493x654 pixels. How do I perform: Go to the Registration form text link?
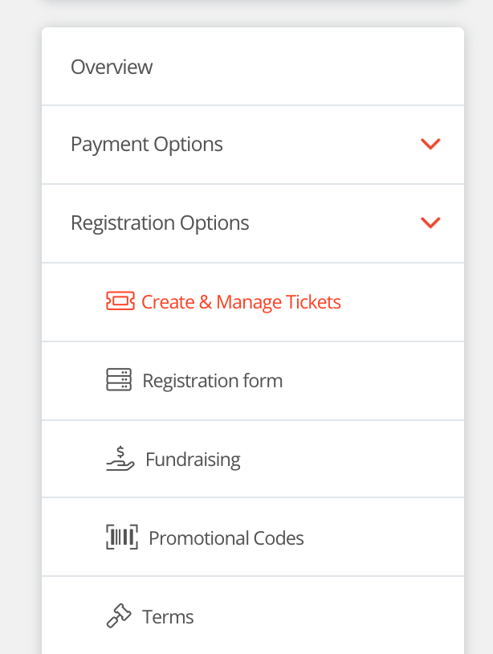[212, 380]
